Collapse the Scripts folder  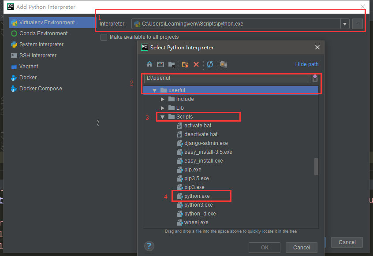point(163,117)
